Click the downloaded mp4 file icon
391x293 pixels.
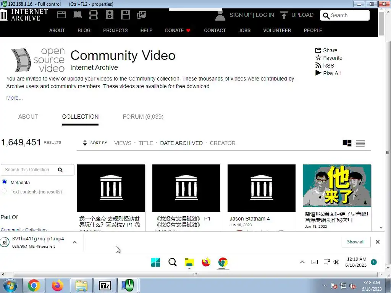point(5,242)
